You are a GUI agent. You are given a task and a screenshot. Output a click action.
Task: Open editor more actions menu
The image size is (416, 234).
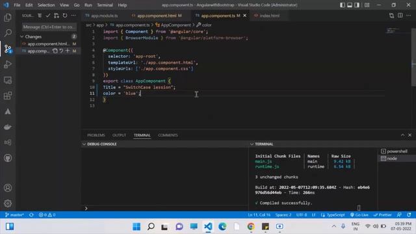click(x=409, y=16)
